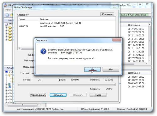Click the Windows 7 v6.1 Build 7601 log line
The image size is (157, 116).
click(60, 23)
